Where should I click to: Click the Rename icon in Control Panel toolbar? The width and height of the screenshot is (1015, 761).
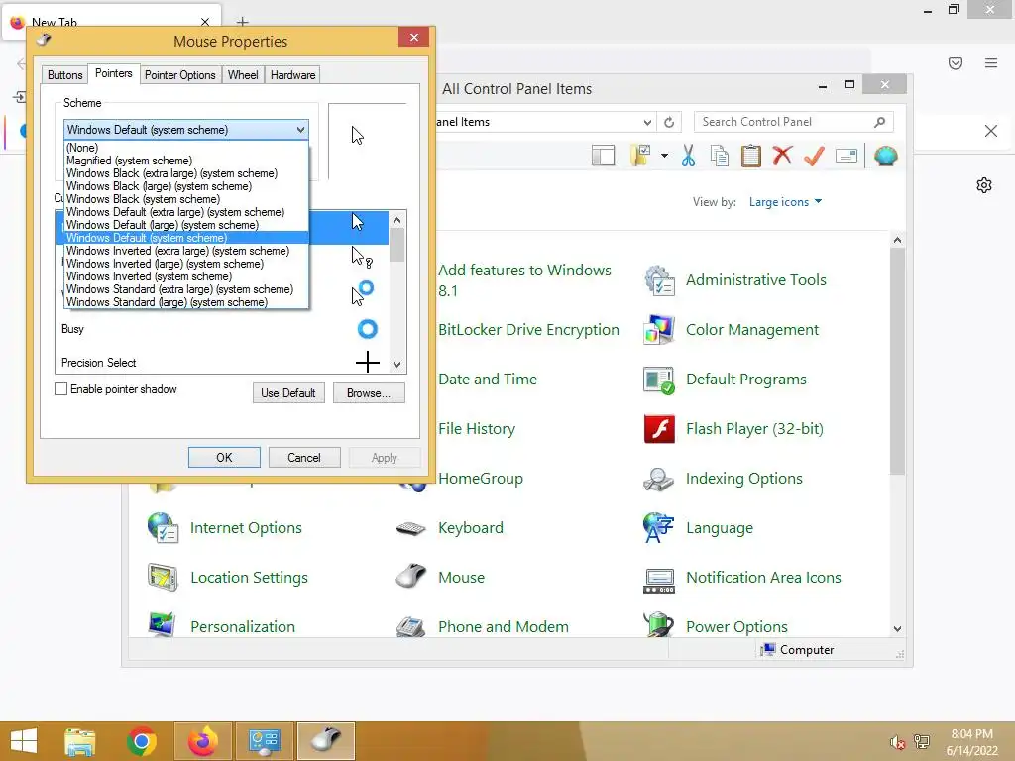point(846,156)
